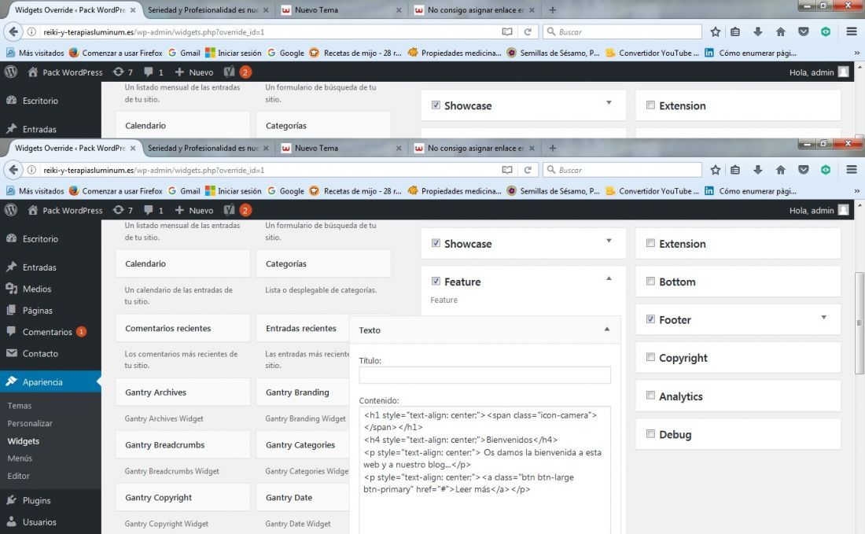Expand the Footer panel arrow

point(823,317)
